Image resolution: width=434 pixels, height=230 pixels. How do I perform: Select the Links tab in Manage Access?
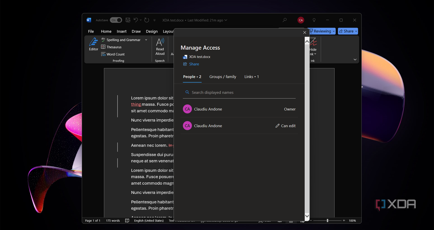pyautogui.click(x=252, y=77)
